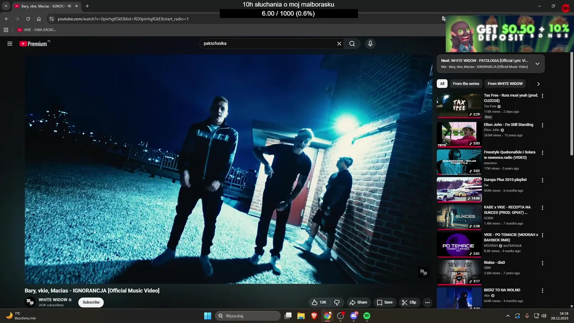Open options menu for Białas - dixD video
Screen dimensions: 574x323
click(543, 263)
